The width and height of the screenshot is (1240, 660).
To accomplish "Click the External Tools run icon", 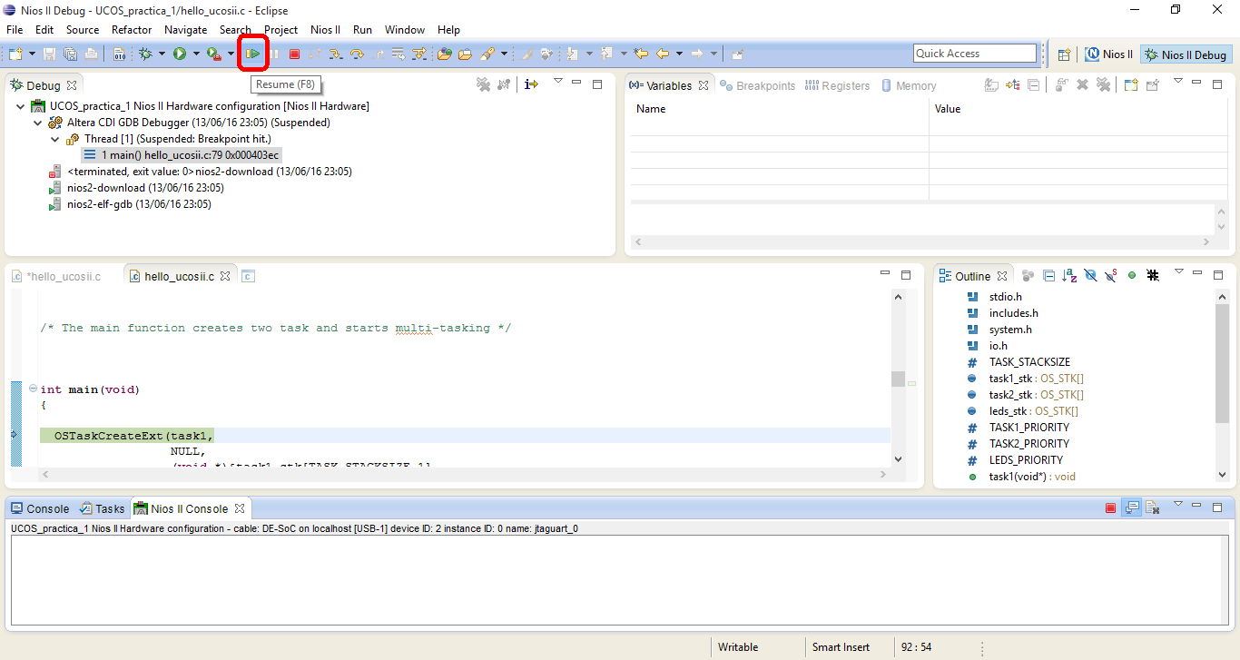I will 214,54.
